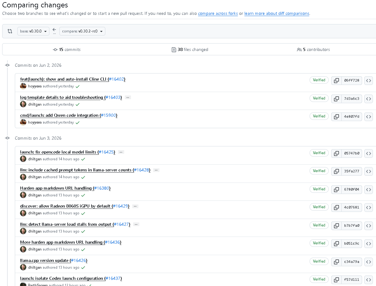Viewport: 376px width, 286px height.
Task: Open pull request #16380
Action: [x=102, y=188]
